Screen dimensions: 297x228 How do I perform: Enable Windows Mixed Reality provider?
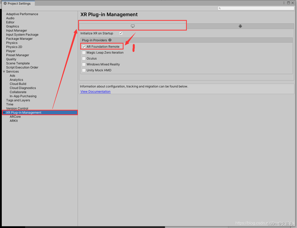click(x=84, y=64)
